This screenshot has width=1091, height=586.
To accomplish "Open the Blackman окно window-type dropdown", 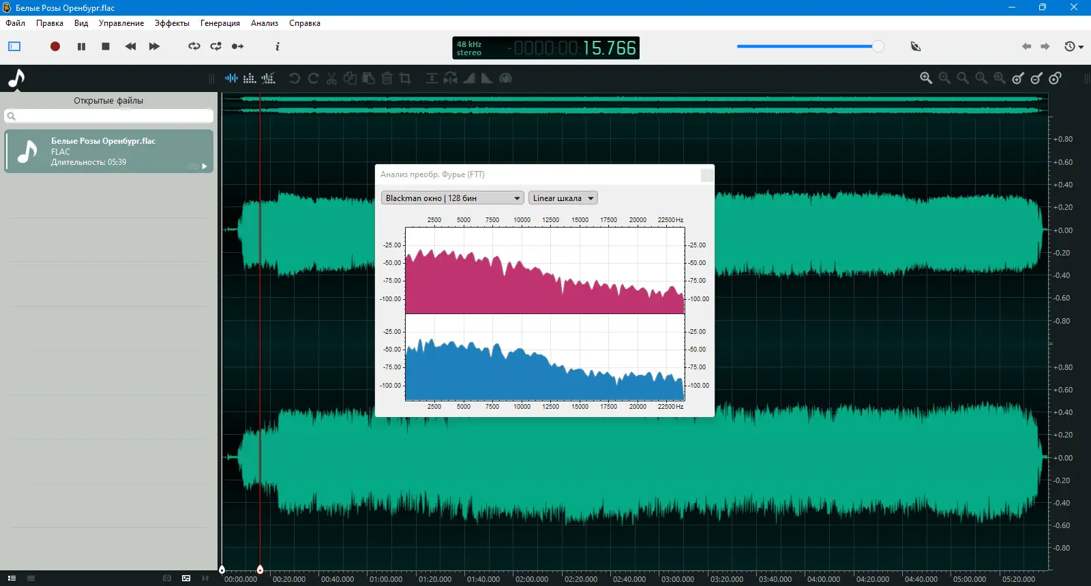I will 452,198.
